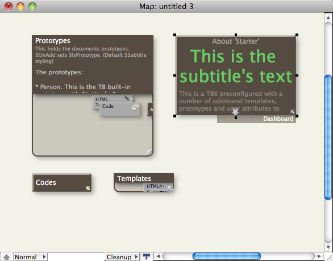Open the Cleanup popup menu
Screen dimensions: 333x261
123,257
